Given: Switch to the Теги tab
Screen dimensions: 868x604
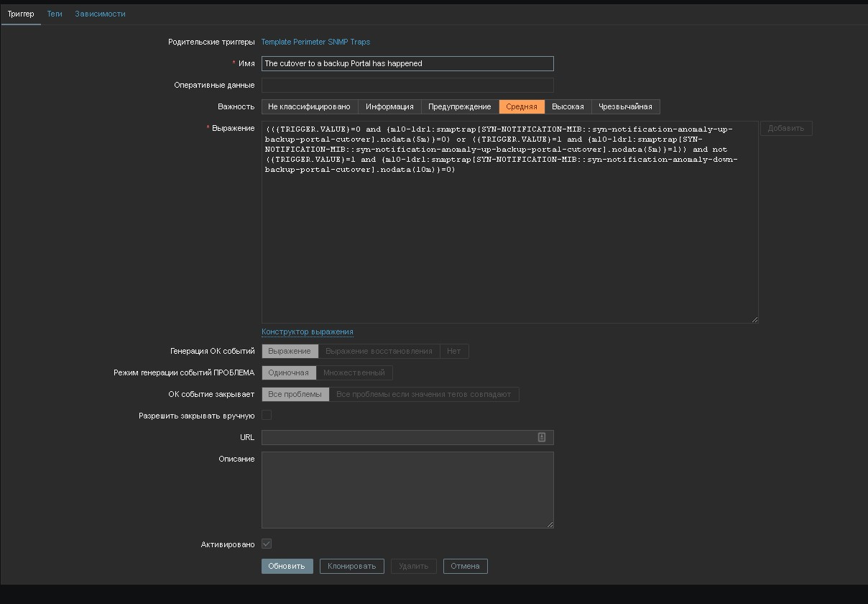Looking at the screenshot, I should point(55,14).
